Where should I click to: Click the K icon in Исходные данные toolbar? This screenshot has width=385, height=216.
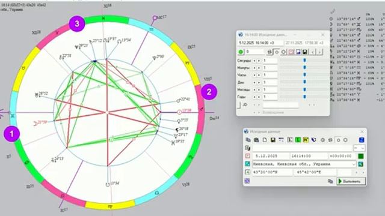290,140
